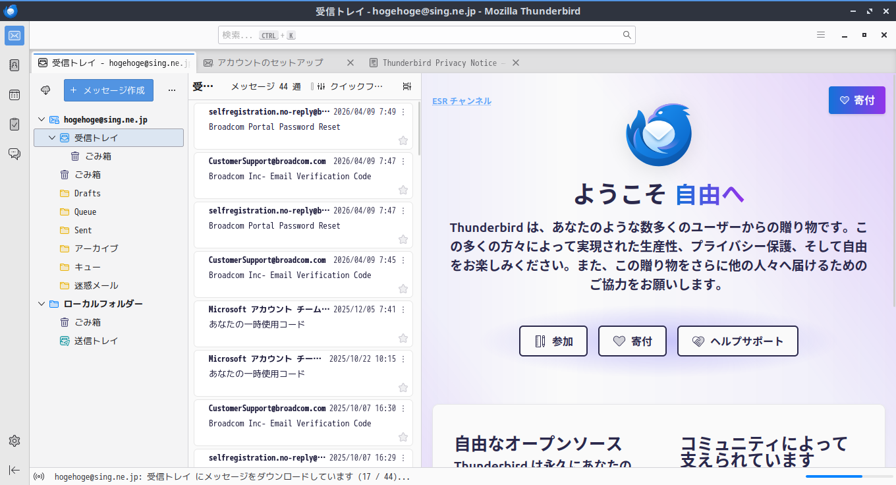Open the folder pane options (…) button

[172, 90]
